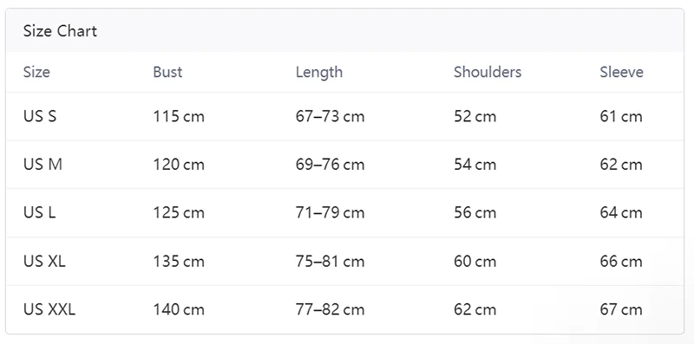694x344 pixels.
Task: Click the Length column header
Action: click(319, 72)
